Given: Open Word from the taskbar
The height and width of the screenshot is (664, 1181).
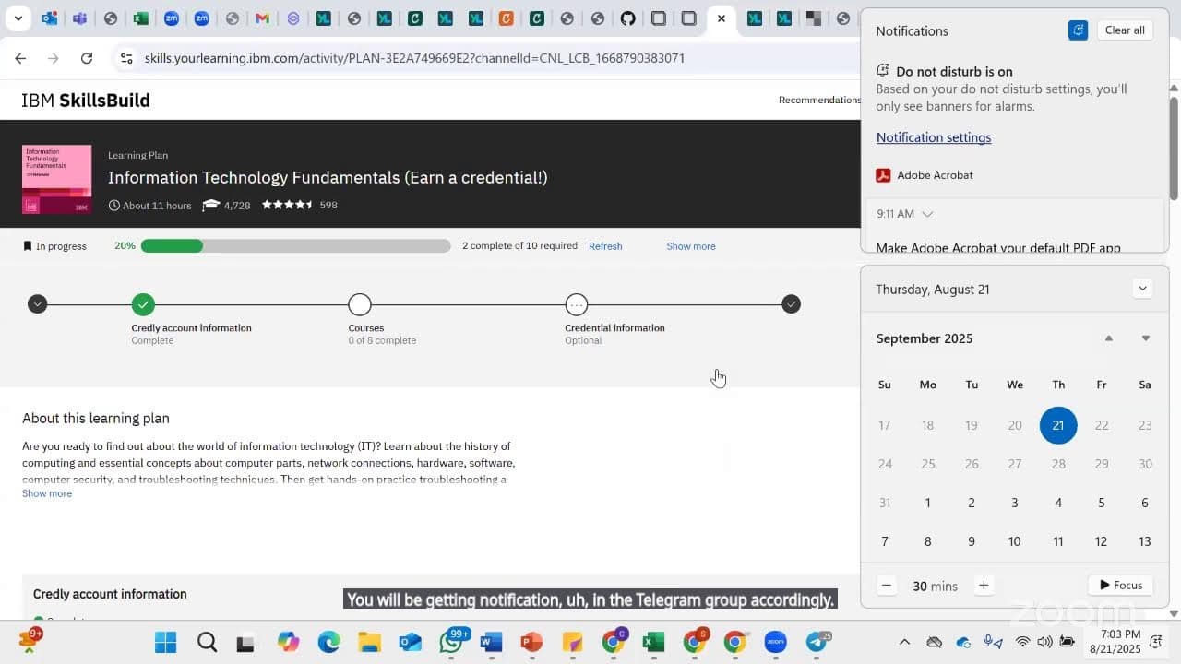Looking at the screenshot, I should (x=491, y=642).
